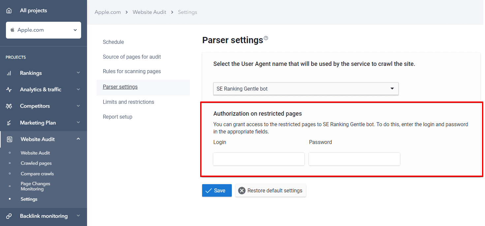Click the Backlink monitoring menu label

click(44, 216)
